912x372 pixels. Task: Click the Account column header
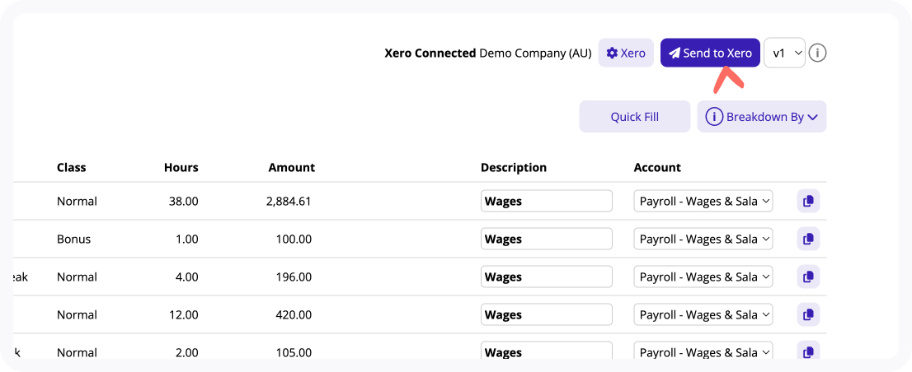(x=657, y=168)
